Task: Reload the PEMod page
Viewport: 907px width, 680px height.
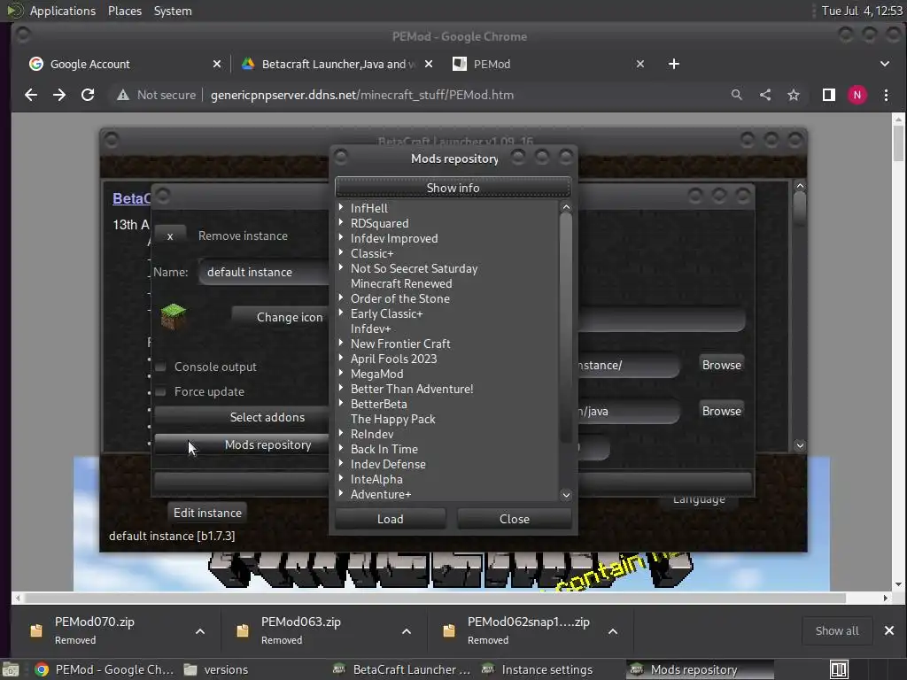Action: [x=88, y=95]
